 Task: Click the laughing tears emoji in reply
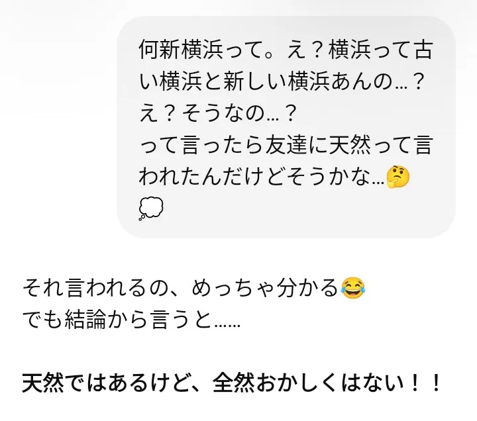[x=353, y=288]
